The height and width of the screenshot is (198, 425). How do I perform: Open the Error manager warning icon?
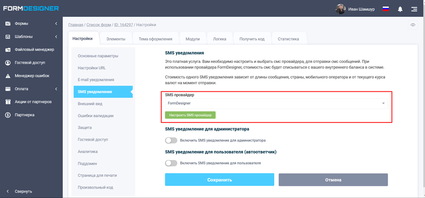[x=8, y=76]
